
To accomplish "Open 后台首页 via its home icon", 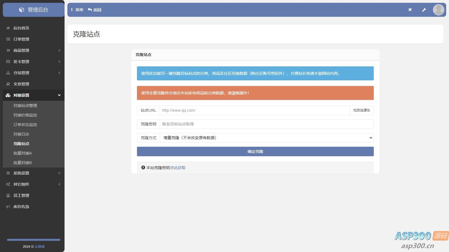I will pyautogui.click(x=8, y=28).
